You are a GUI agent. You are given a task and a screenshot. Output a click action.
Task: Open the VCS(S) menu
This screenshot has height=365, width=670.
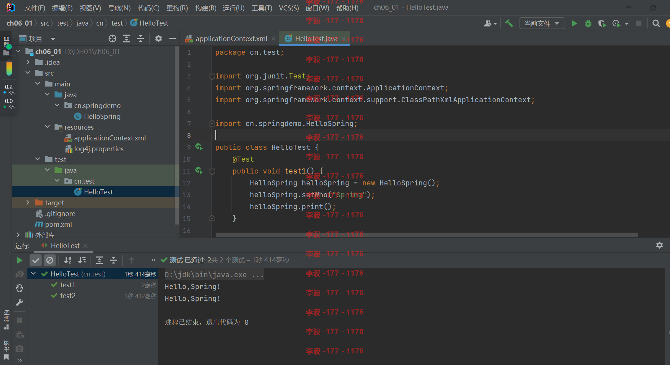pos(289,8)
